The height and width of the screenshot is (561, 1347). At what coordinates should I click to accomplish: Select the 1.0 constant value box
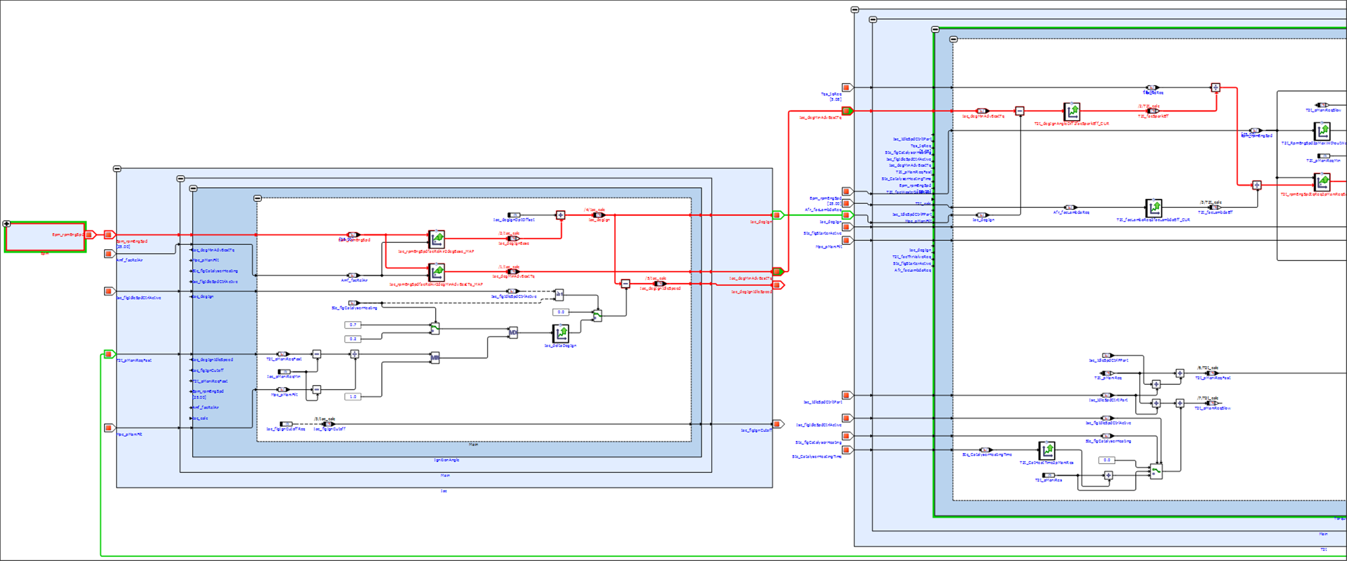click(353, 397)
